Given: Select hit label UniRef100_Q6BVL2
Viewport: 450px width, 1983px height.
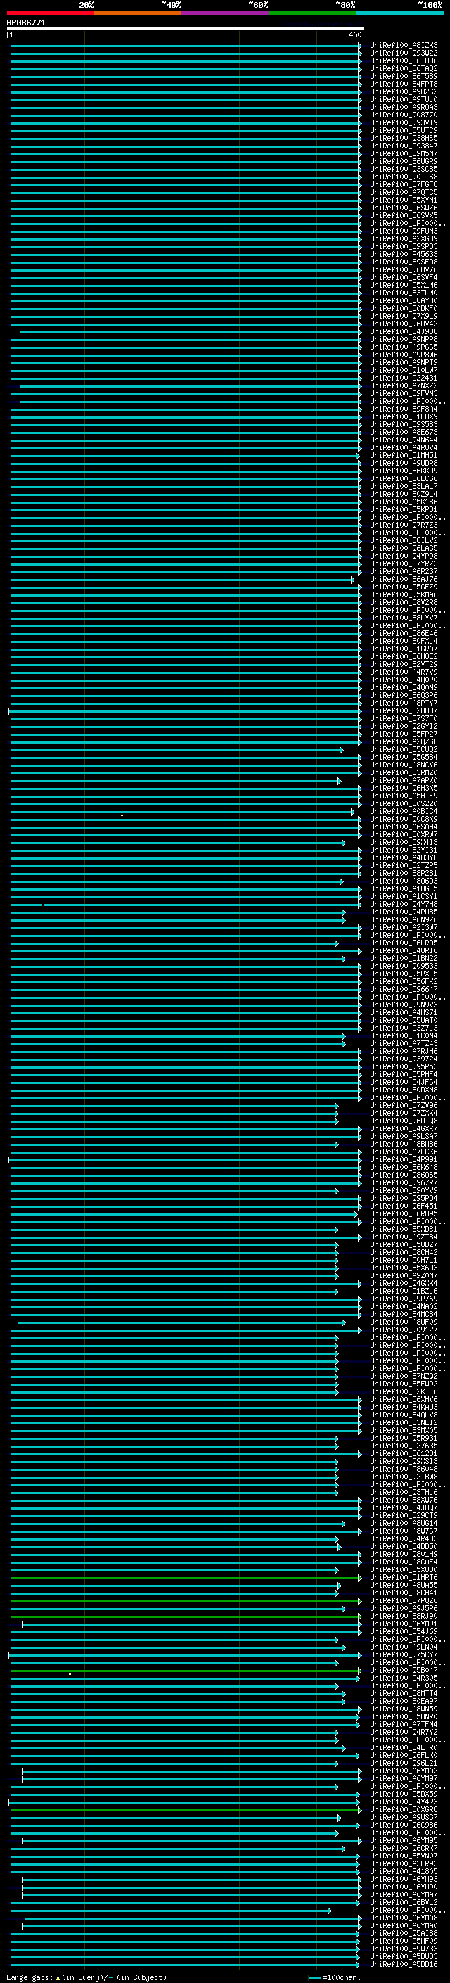Looking at the screenshot, I should pyautogui.click(x=403, y=1902).
